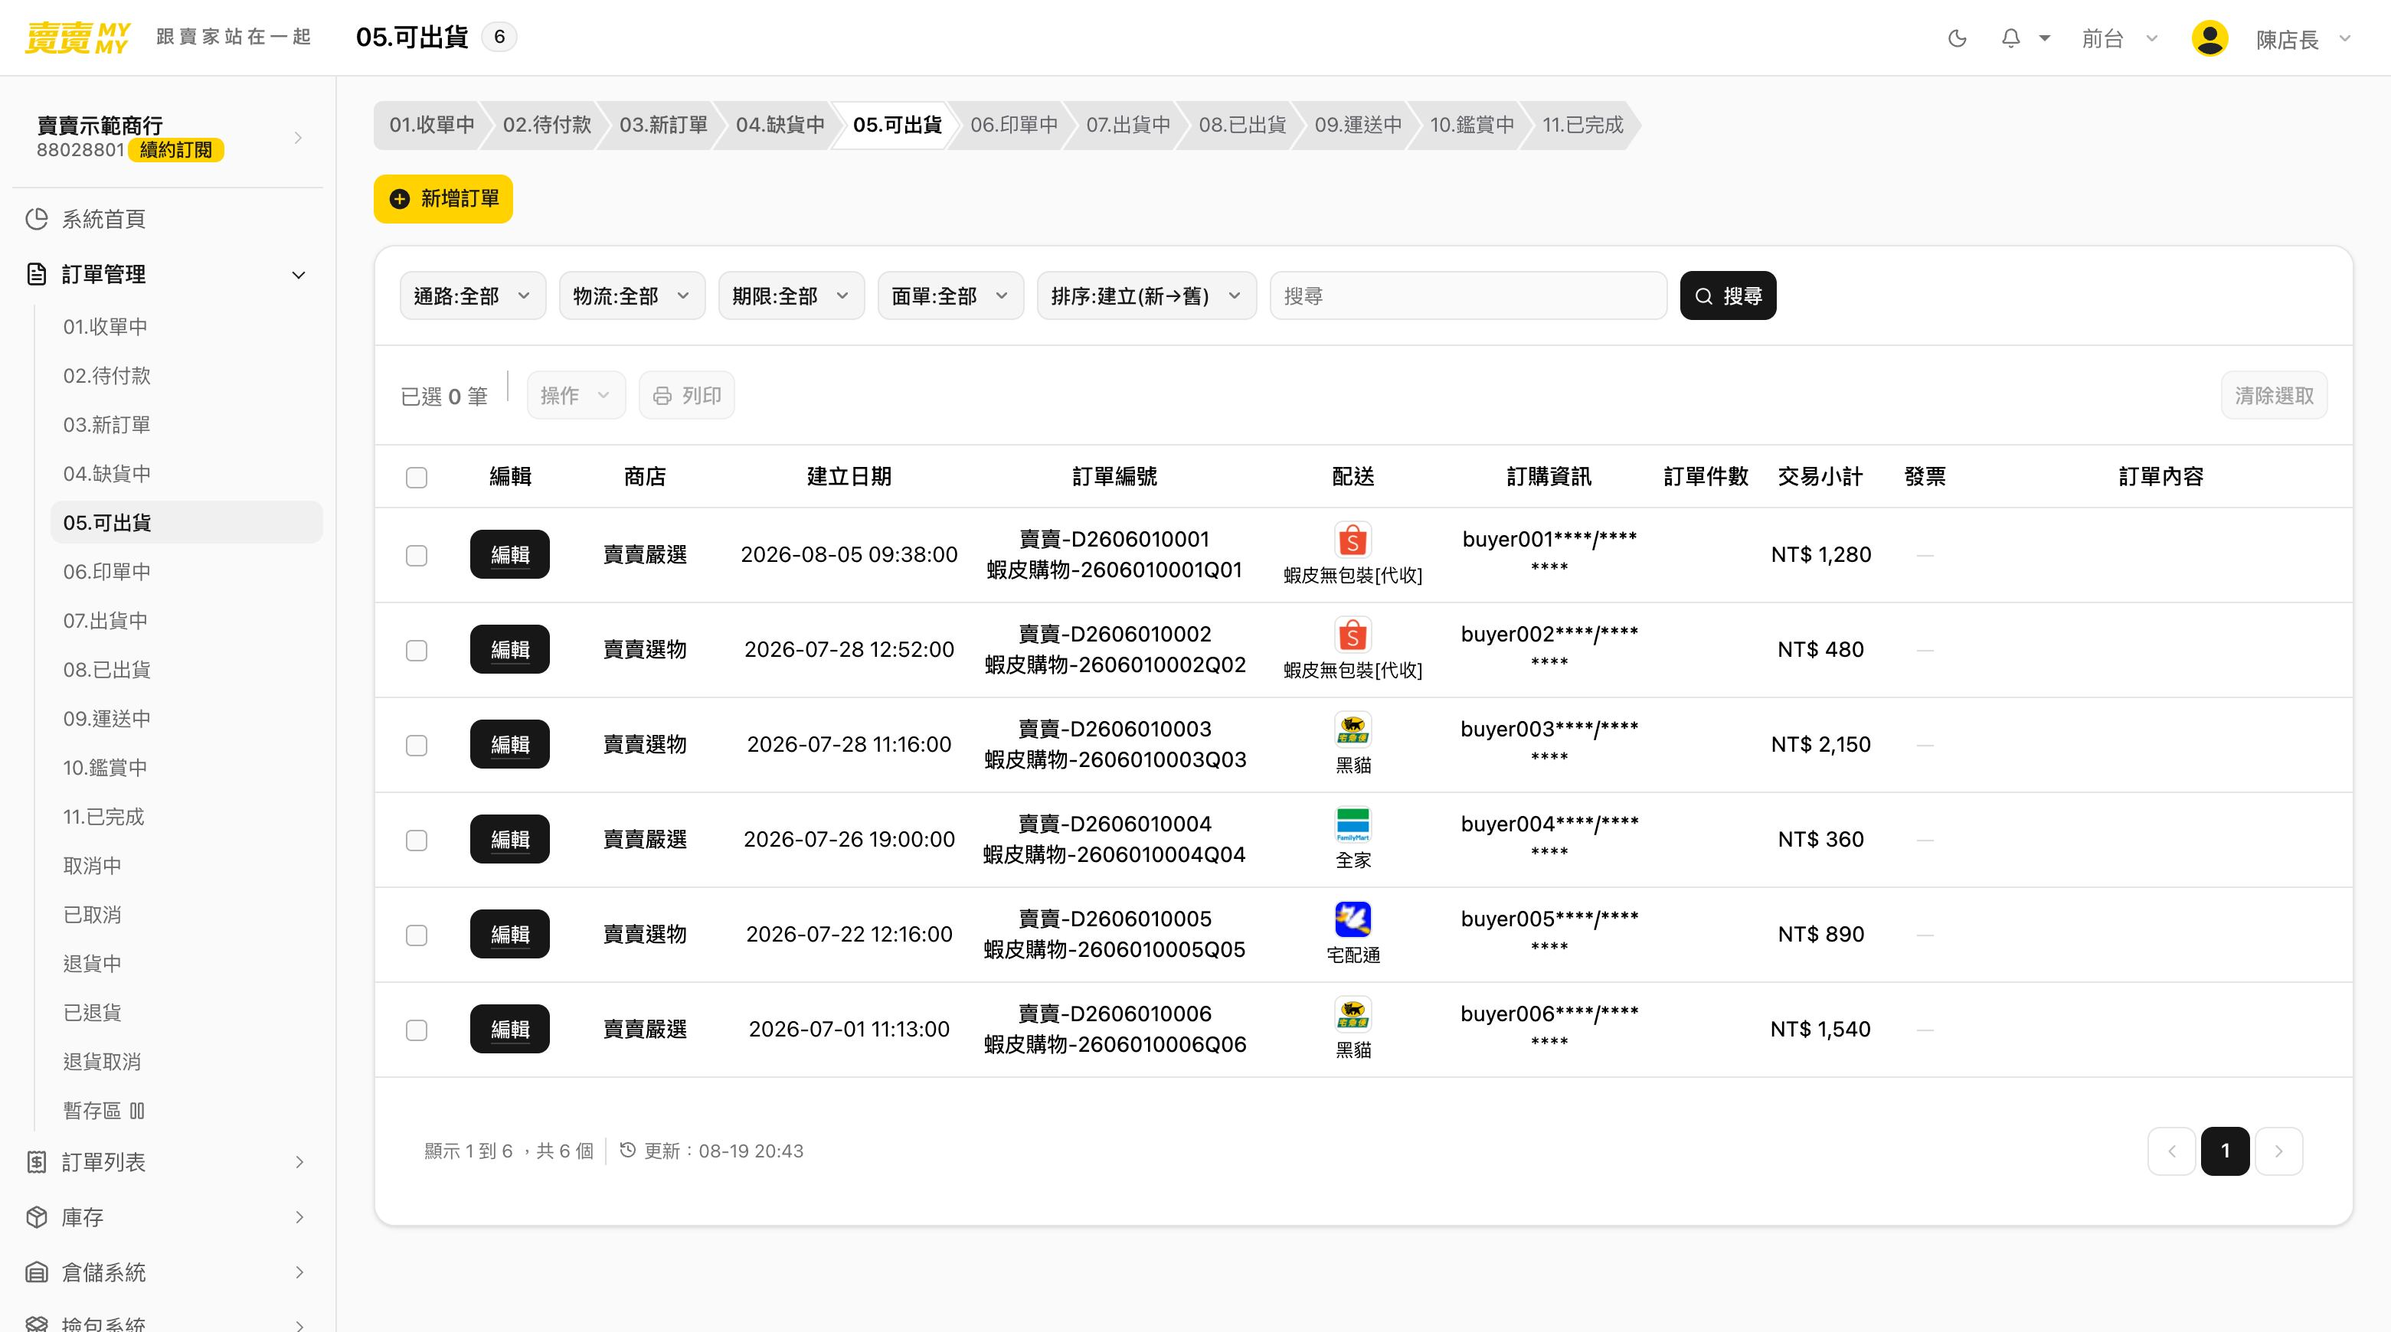
Task: Tick the select-all checkbox in header
Action: coord(417,477)
